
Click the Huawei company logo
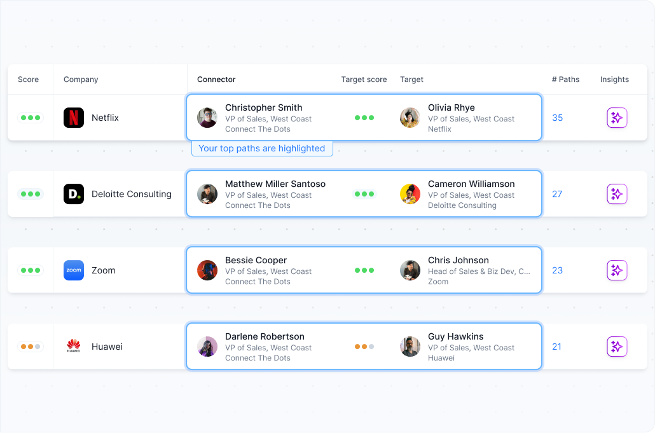pos(74,347)
